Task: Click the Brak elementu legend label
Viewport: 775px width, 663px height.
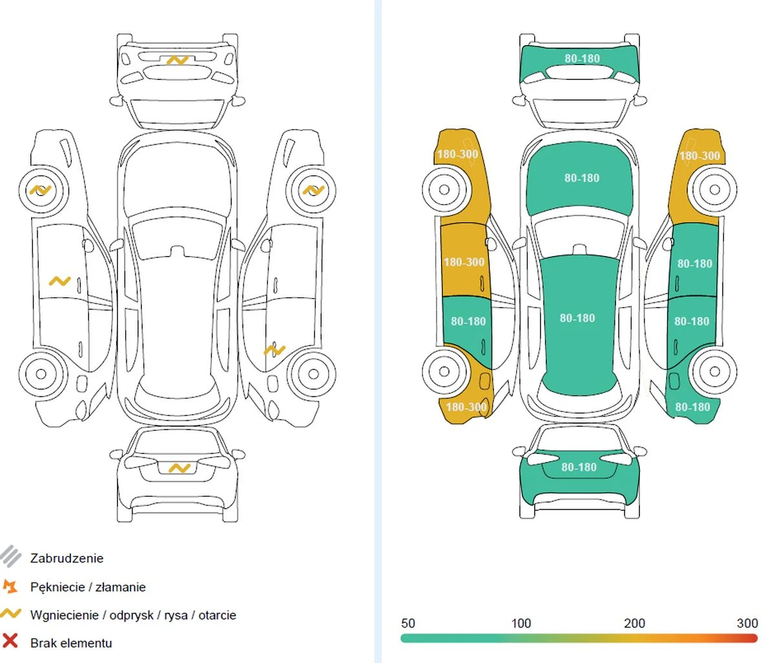Action: click(71, 643)
